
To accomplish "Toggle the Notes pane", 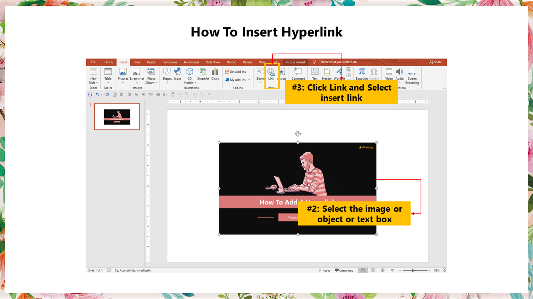I will click(x=324, y=270).
